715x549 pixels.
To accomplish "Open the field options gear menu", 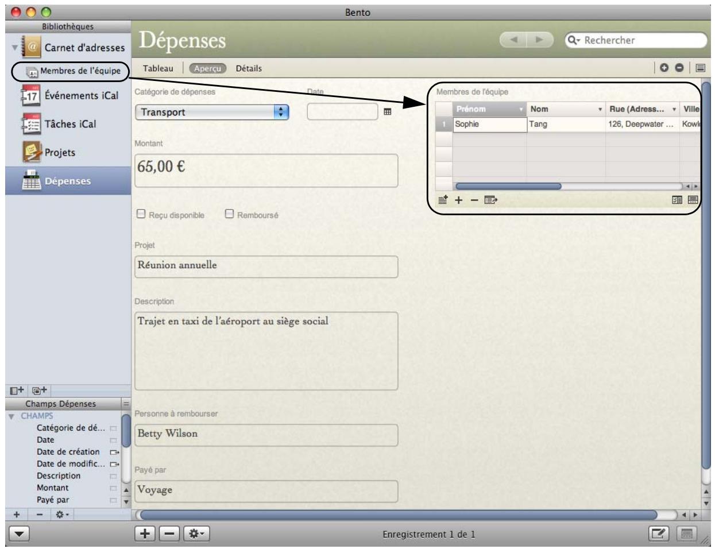I will click(62, 515).
